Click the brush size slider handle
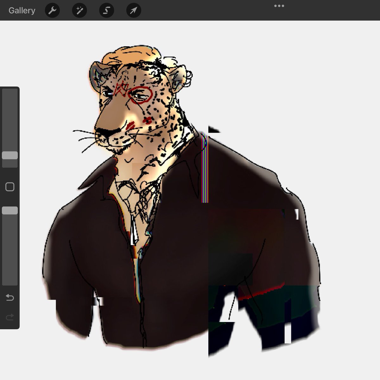 pyautogui.click(x=10, y=155)
